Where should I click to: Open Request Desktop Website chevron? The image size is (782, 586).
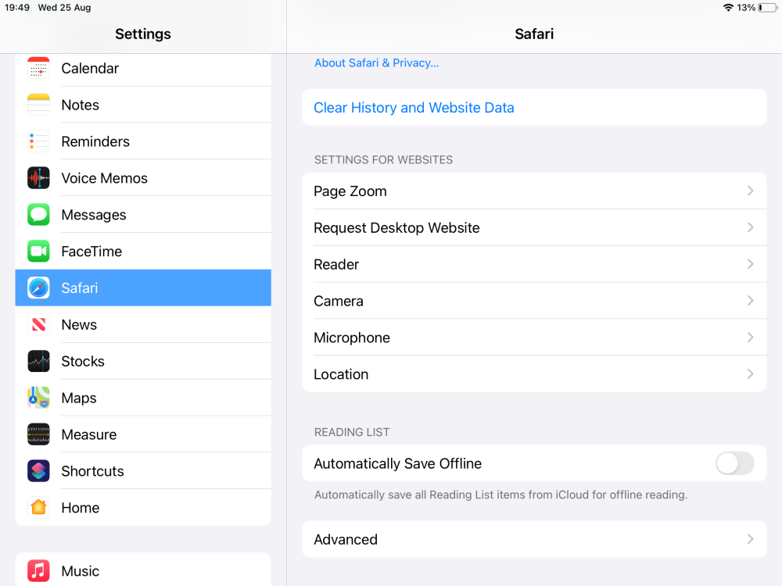(x=750, y=227)
